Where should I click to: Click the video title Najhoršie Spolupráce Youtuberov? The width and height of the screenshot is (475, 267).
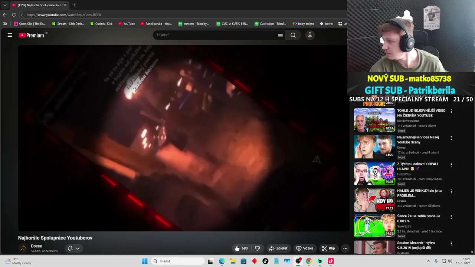[x=55, y=238]
